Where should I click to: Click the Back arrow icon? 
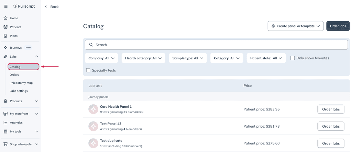pos(46,7)
